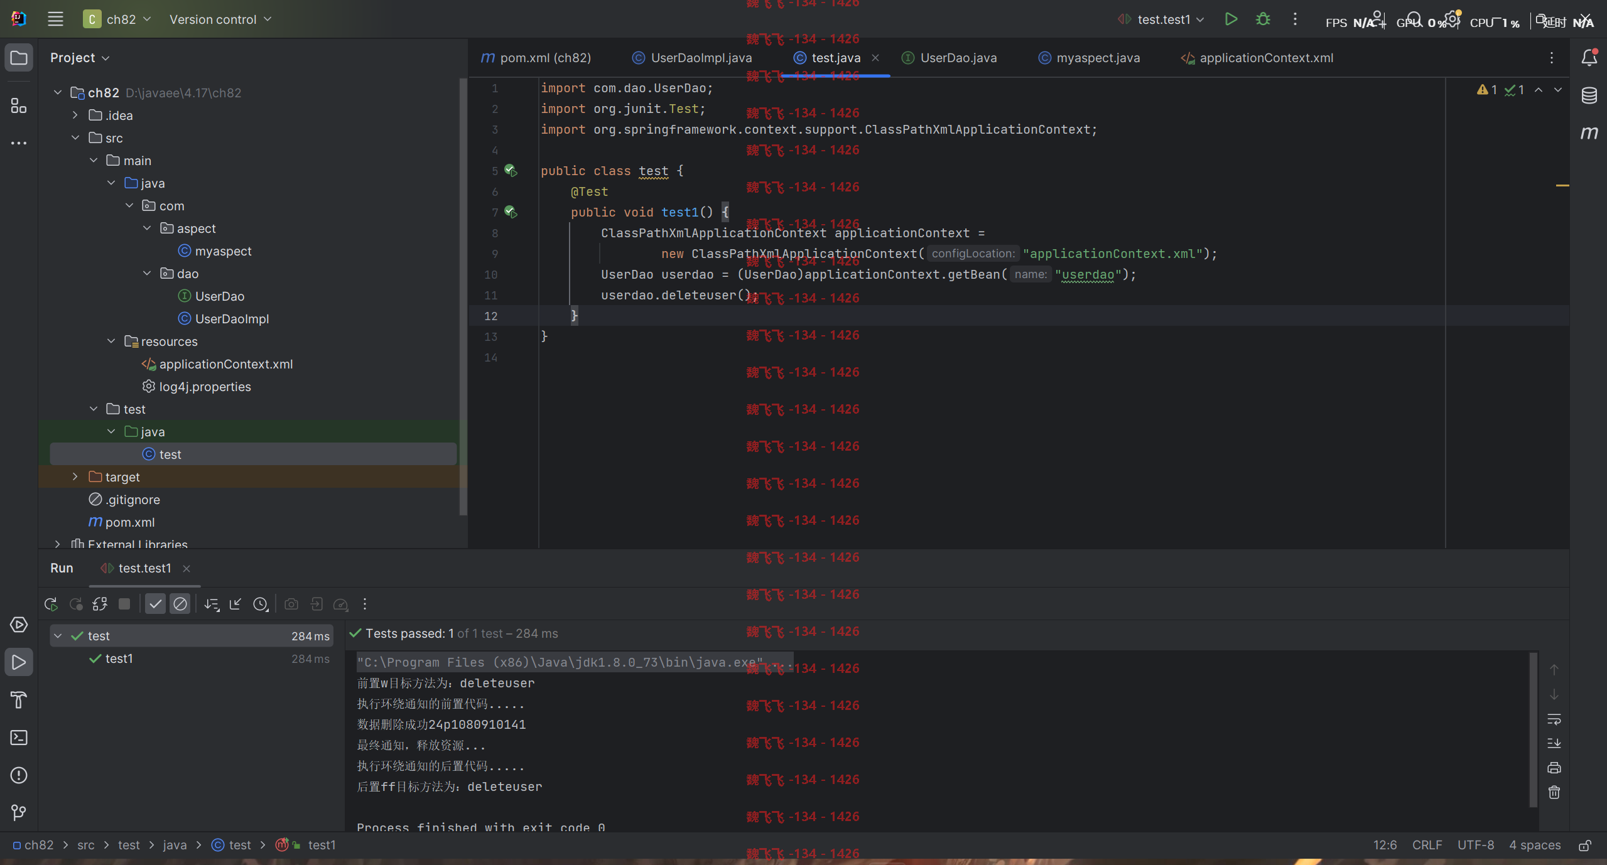Viewport: 1607px width, 865px height.
Task: Open Run tool window more options
Action: pos(365,604)
